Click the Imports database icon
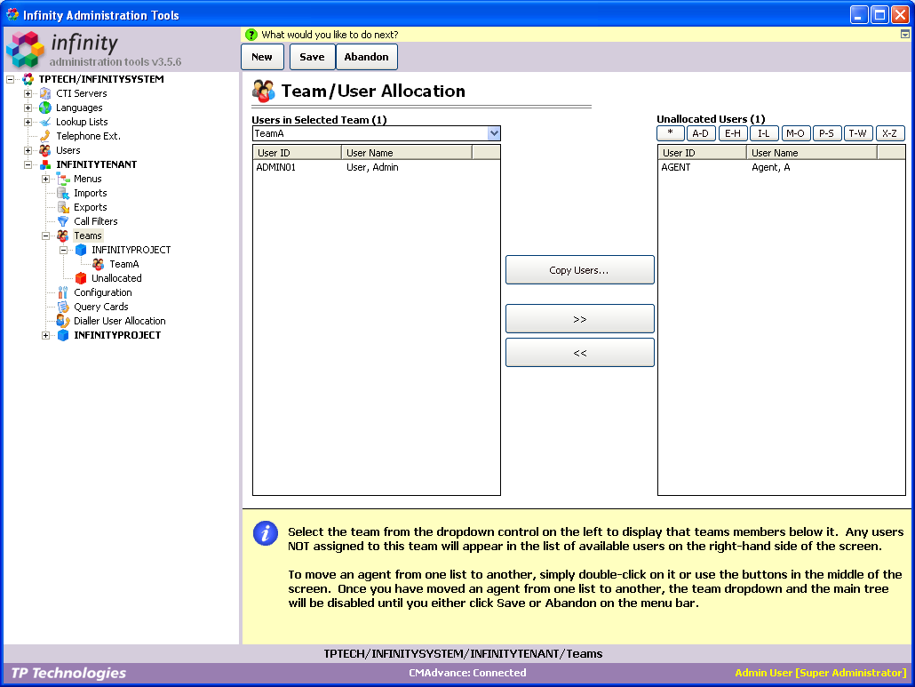The image size is (915, 687). coord(63,193)
